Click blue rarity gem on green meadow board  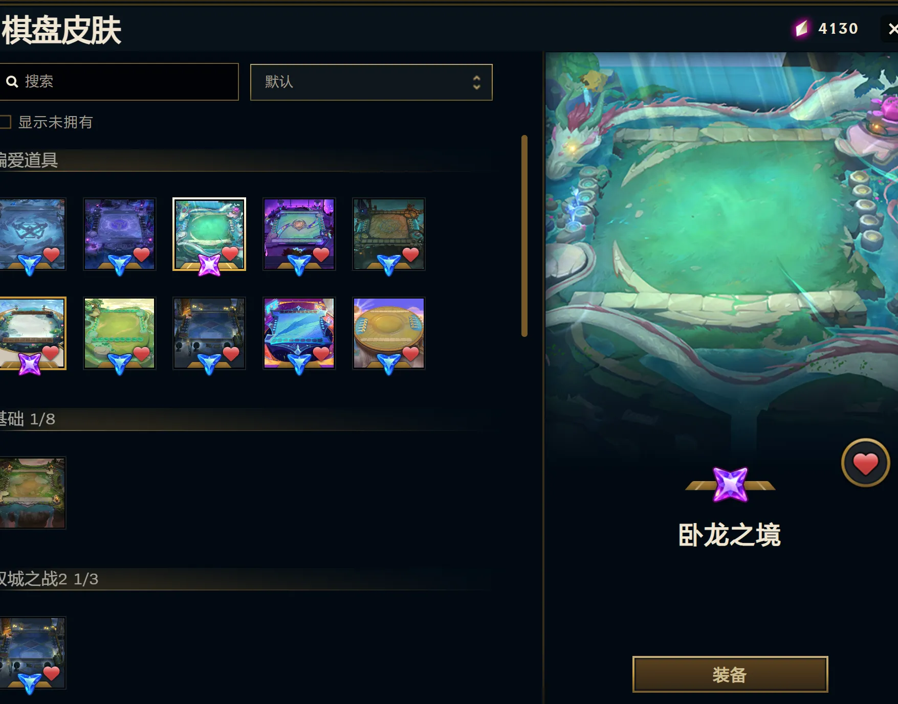(x=120, y=364)
